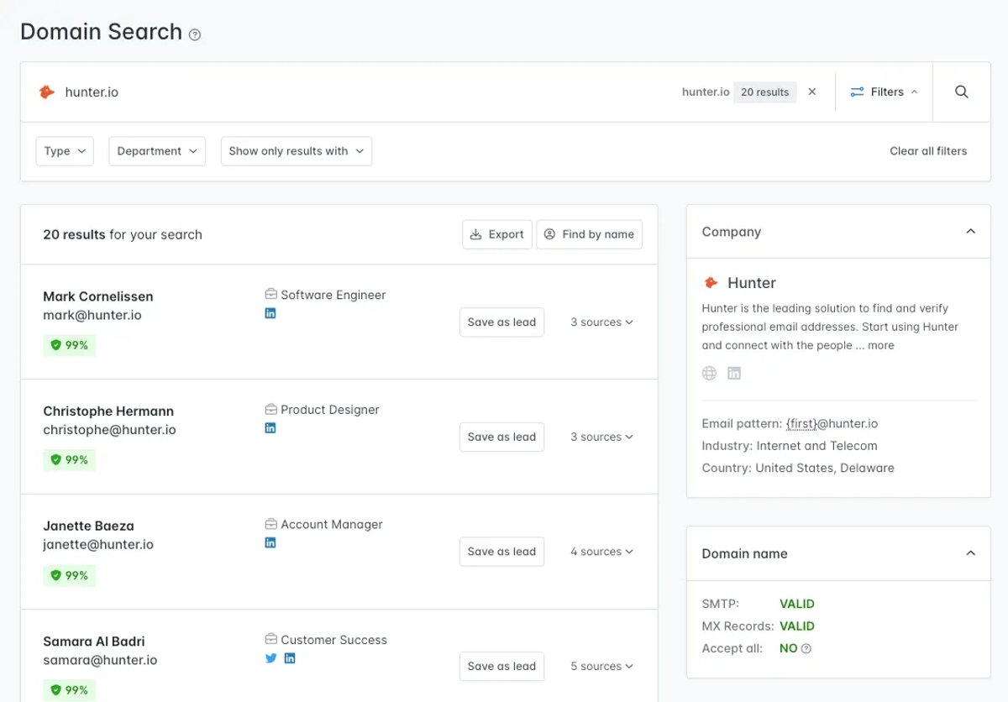
Task: Open Christophe Hermann's LinkedIn icon
Action: coord(270,428)
